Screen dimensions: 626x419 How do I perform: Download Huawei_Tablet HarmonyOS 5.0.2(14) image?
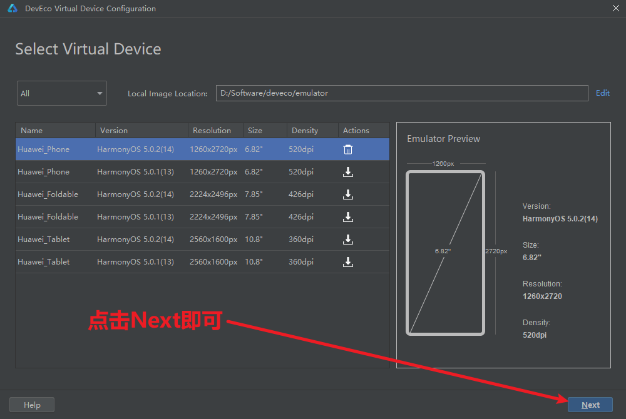(x=347, y=240)
